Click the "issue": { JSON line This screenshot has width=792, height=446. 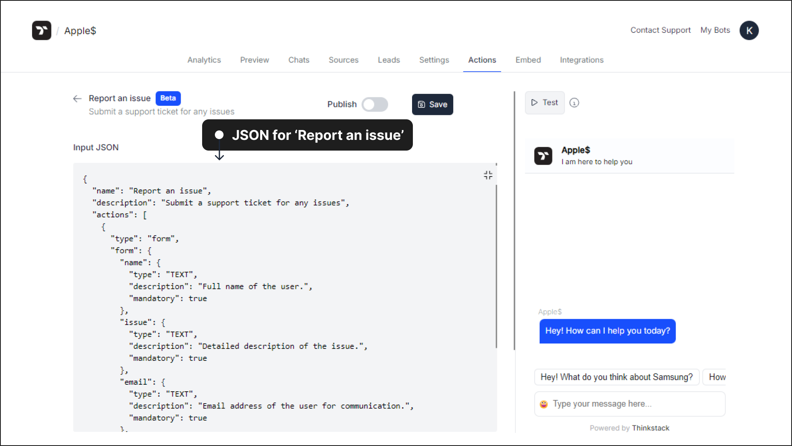coord(142,323)
